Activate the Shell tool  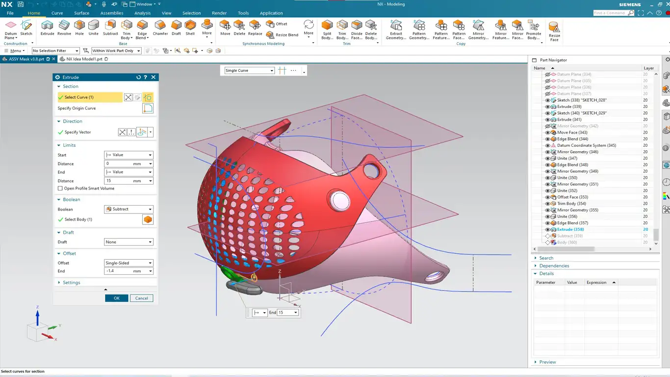[190, 27]
